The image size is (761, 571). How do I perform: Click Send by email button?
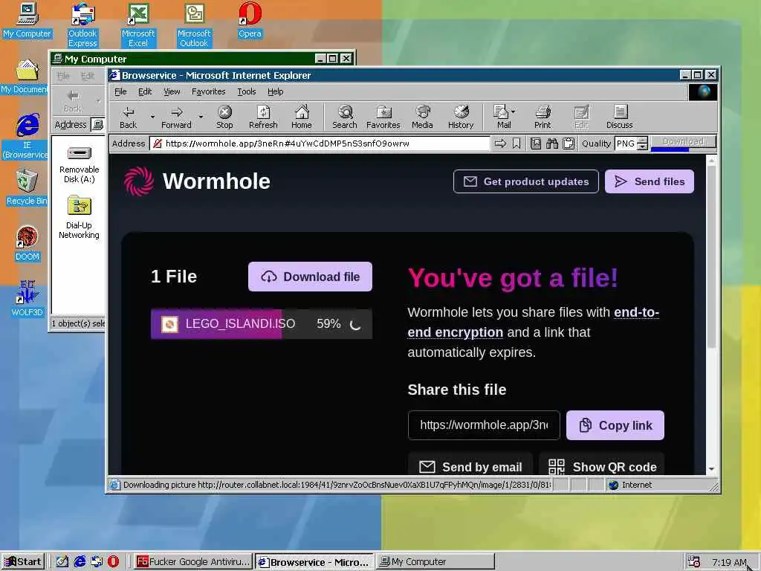tap(470, 464)
